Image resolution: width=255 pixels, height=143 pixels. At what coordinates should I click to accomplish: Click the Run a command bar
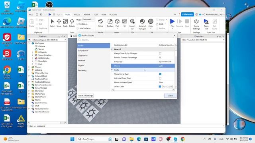coord(126,126)
